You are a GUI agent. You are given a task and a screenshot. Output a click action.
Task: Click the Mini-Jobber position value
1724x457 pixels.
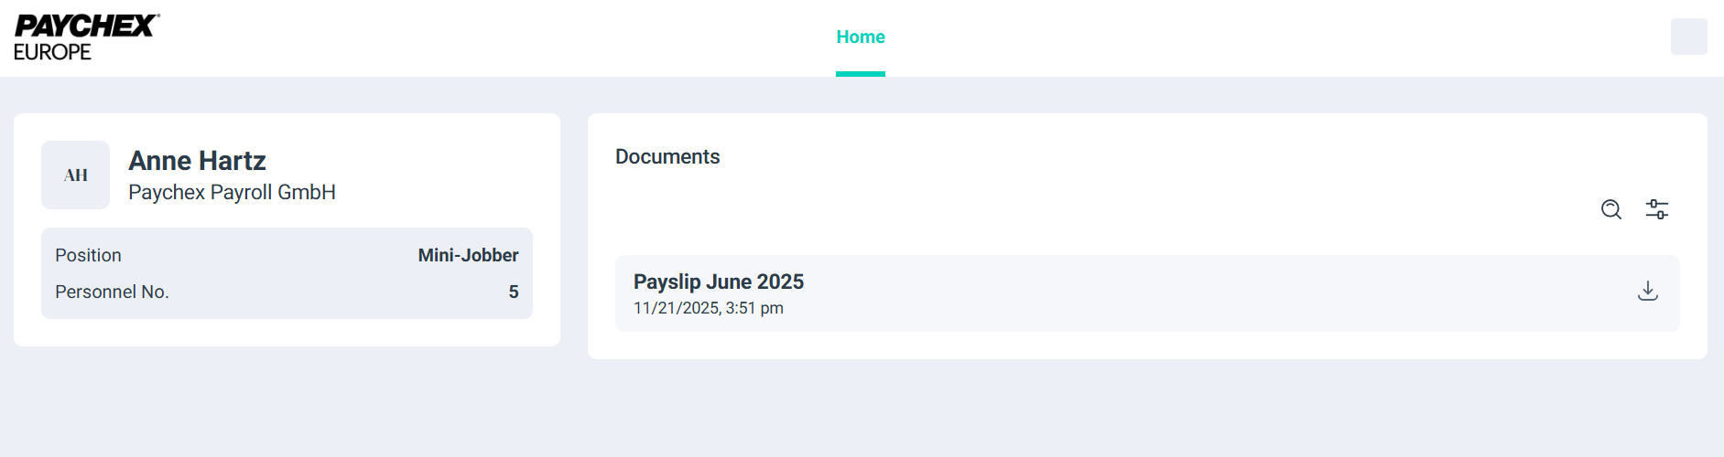point(468,255)
